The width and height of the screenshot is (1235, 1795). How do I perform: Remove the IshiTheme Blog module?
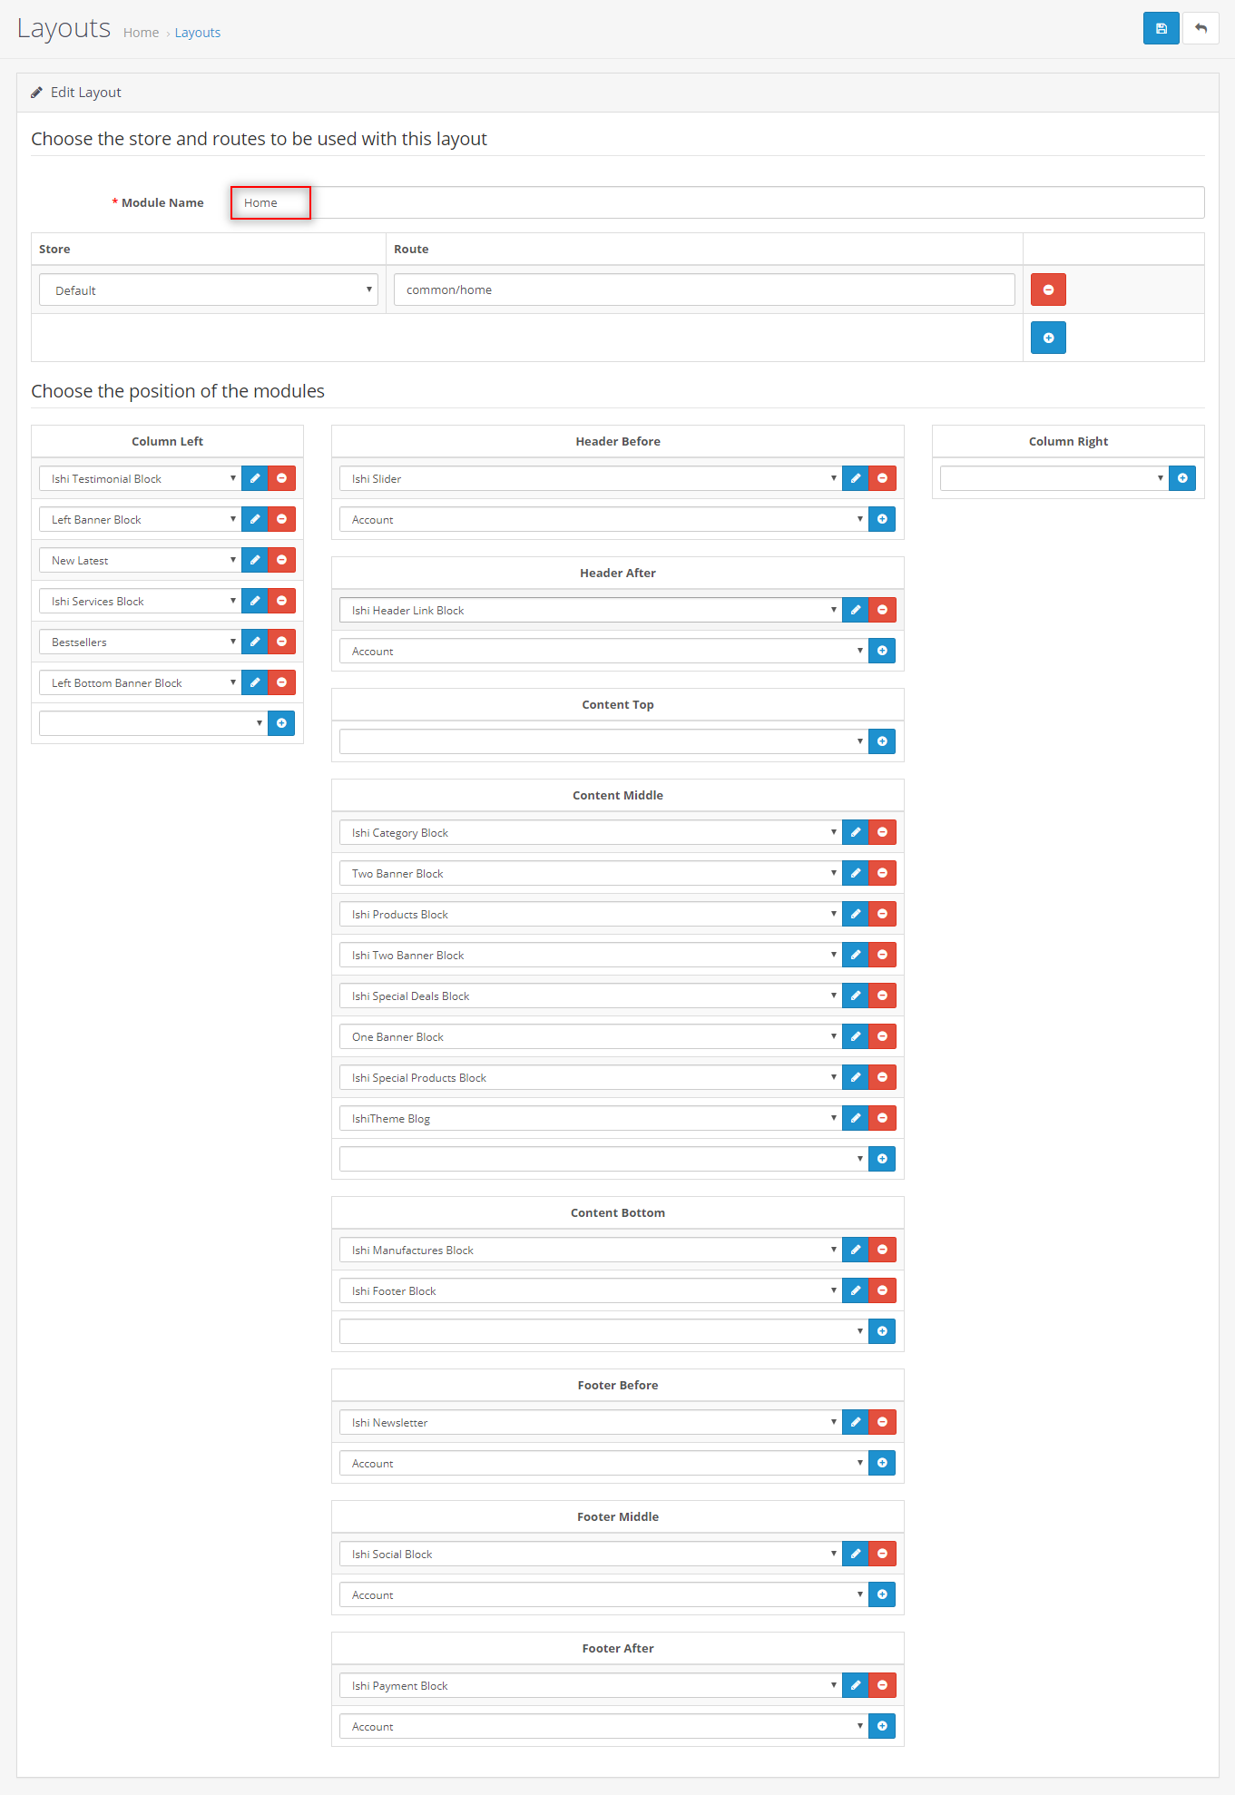click(x=882, y=1118)
